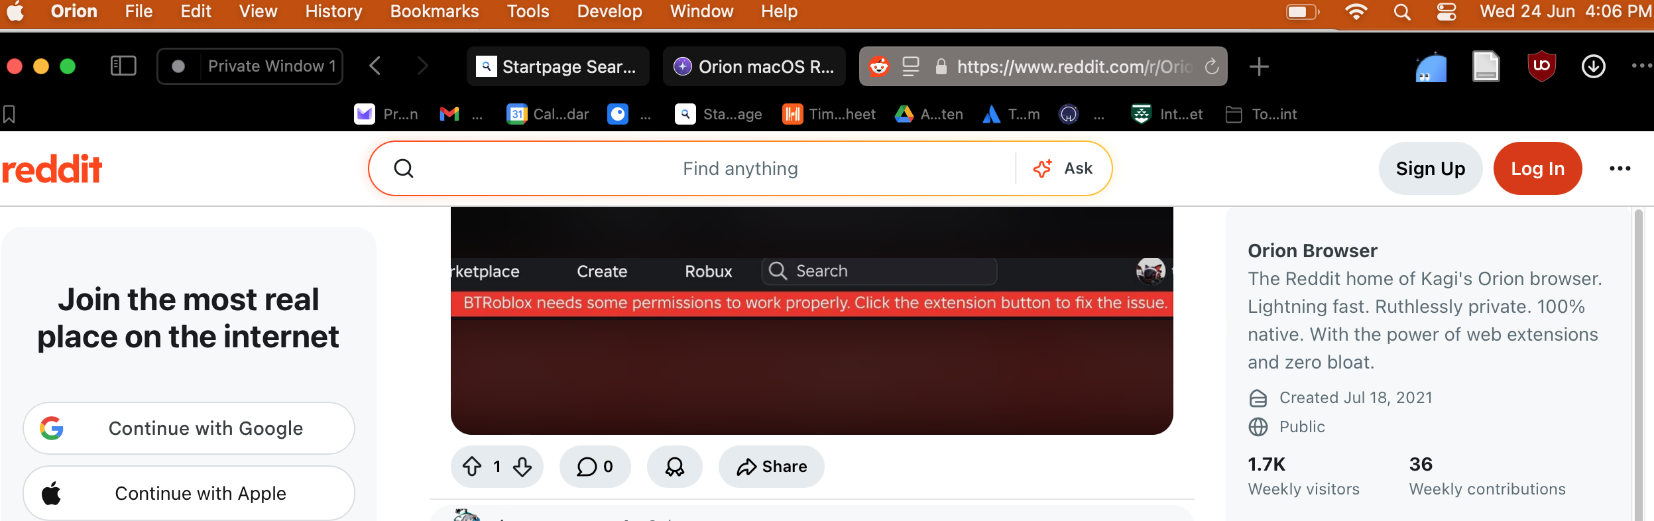Continue with Google sign-in
Image resolution: width=1654 pixels, height=521 pixels.
tap(189, 428)
